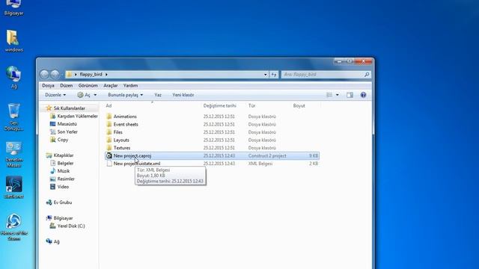Viewport: 479px width, 269px height.
Task: Sort by Değiştirme tarihi column header
Action: pos(219,106)
